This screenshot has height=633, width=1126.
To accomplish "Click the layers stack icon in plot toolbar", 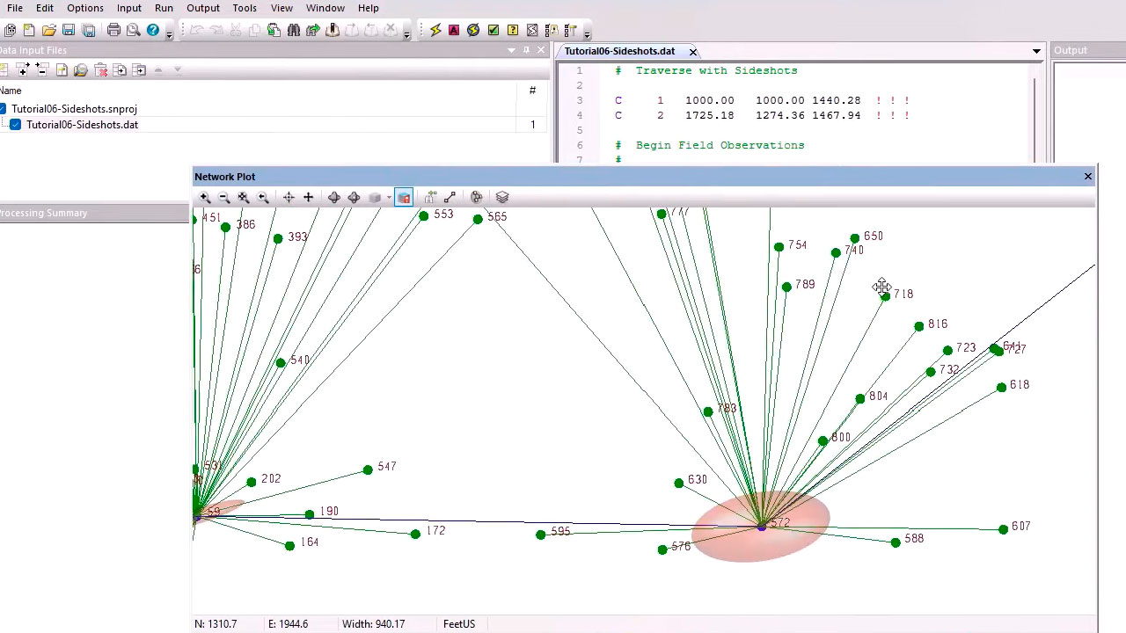I will click(502, 198).
